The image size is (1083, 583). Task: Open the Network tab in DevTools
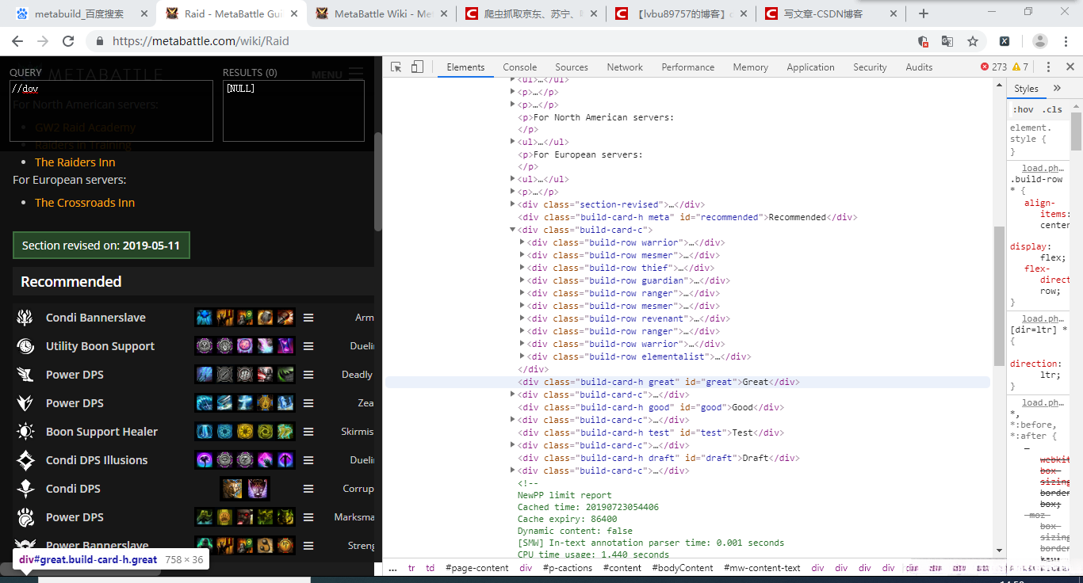[x=625, y=67]
